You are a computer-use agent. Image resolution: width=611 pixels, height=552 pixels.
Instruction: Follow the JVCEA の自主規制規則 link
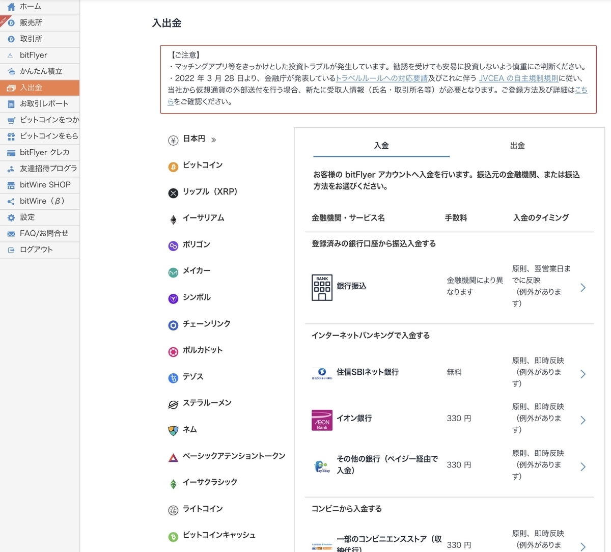519,78
